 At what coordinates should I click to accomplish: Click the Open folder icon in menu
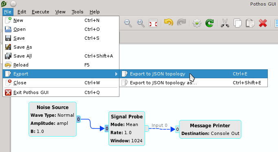[8, 29]
